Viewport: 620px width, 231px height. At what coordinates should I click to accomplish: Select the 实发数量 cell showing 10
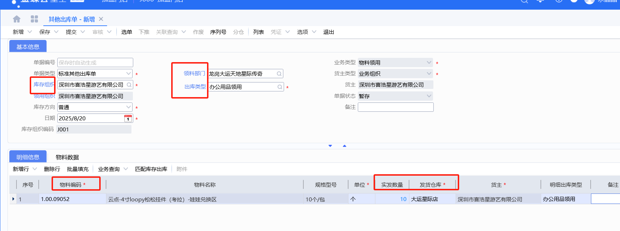point(392,199)
